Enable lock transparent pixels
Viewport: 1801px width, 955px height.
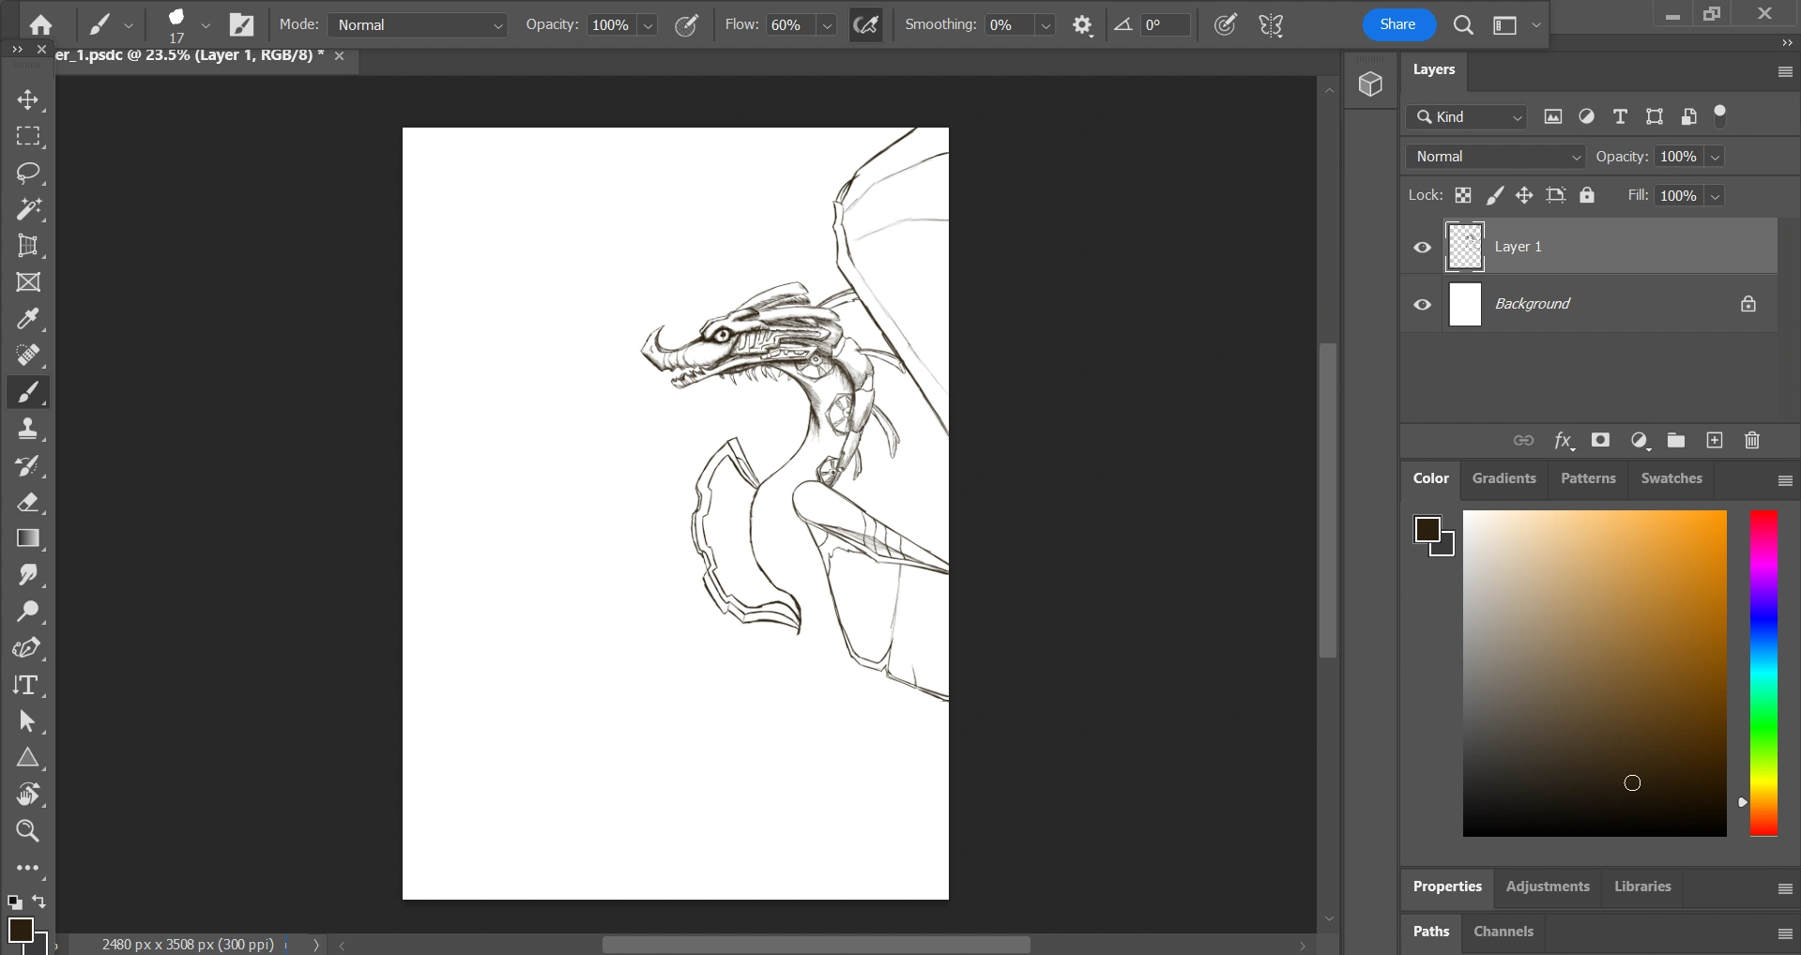tap(1464, 195)
